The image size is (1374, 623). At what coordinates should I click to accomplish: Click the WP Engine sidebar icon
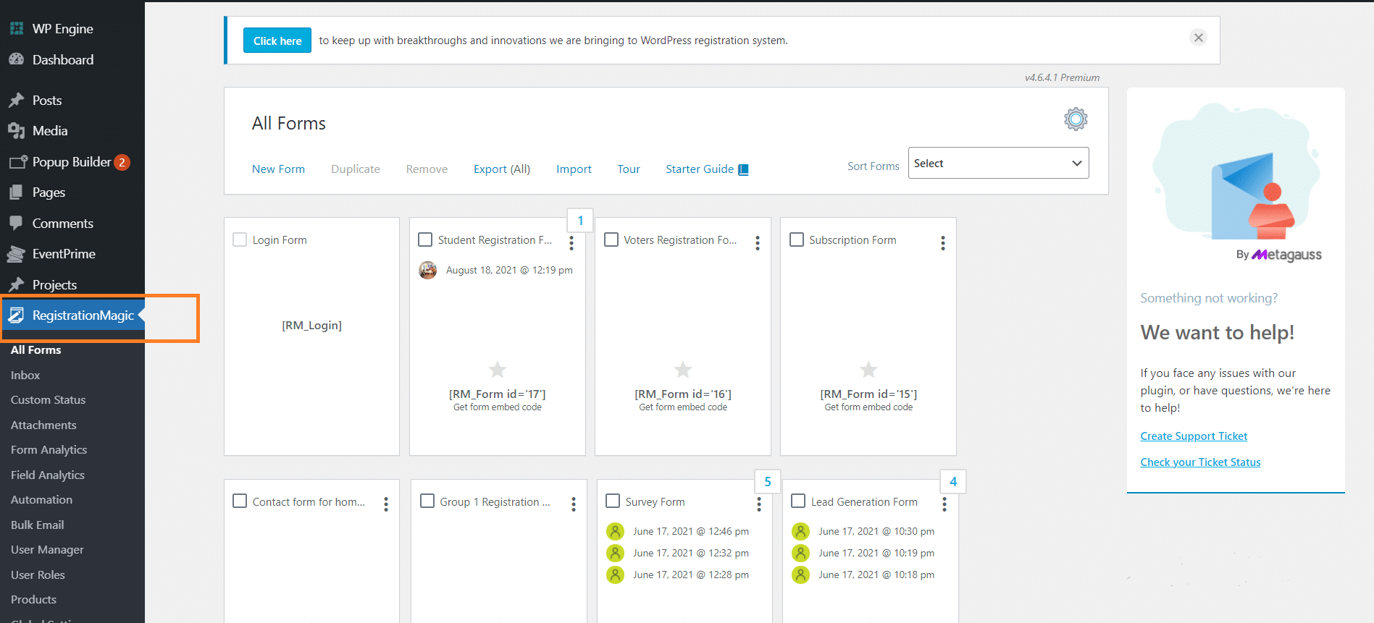(x=17, y=29)
